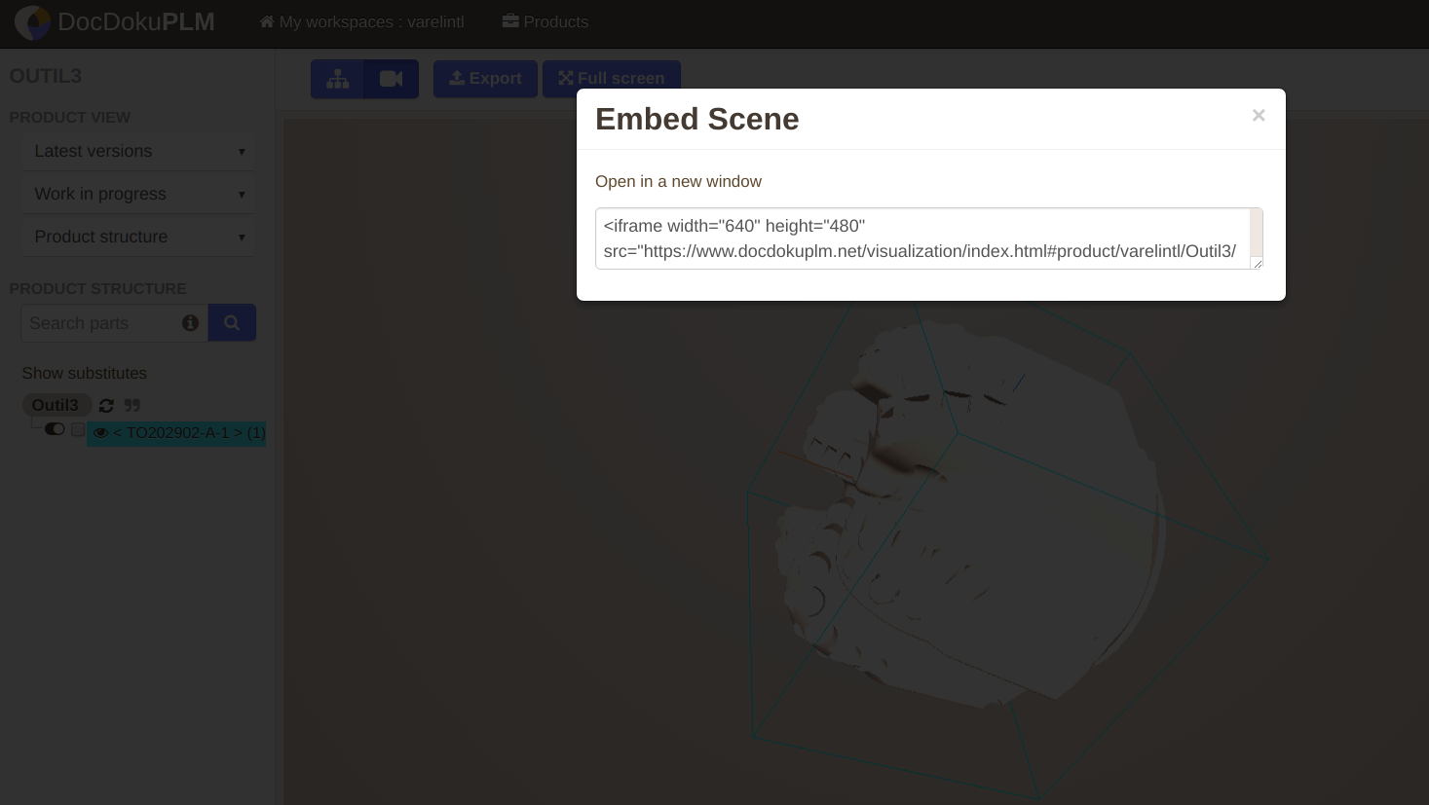Open the Latest versions dropdown
1429x805 pixels.
(138, 152)
